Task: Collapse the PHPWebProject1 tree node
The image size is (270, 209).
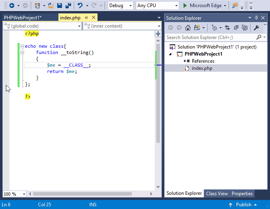Action: pyautogui.click(x=170, y=54)
